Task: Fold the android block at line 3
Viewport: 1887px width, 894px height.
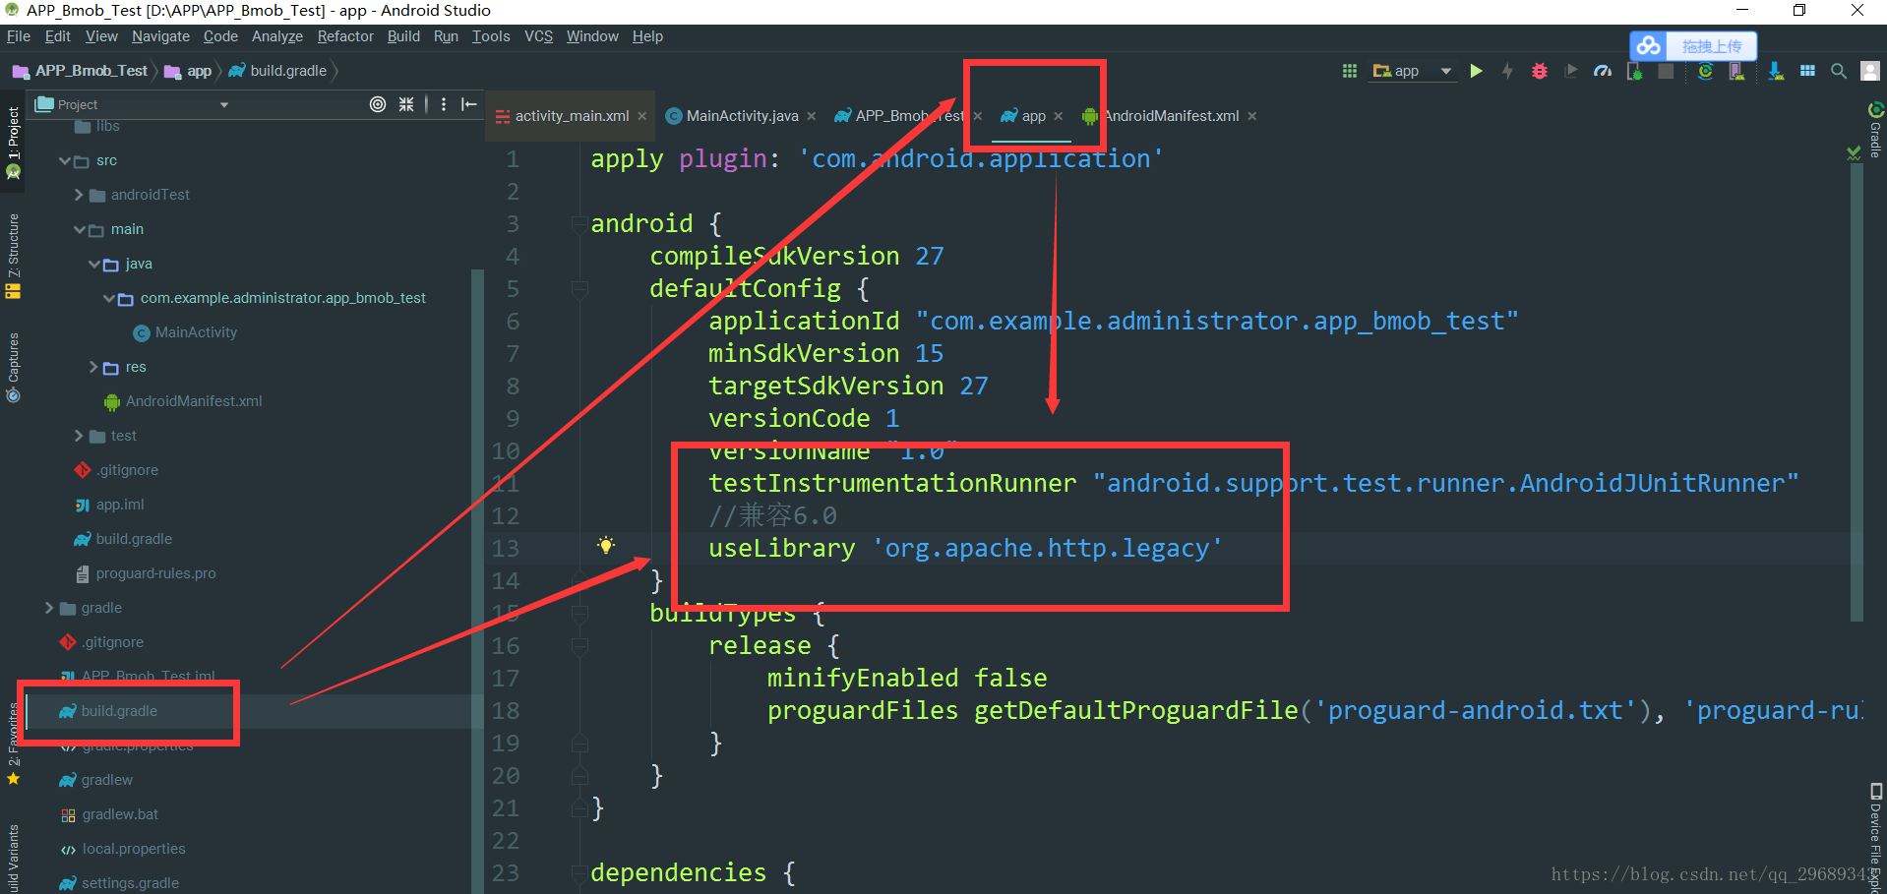Action: [579, 224]
